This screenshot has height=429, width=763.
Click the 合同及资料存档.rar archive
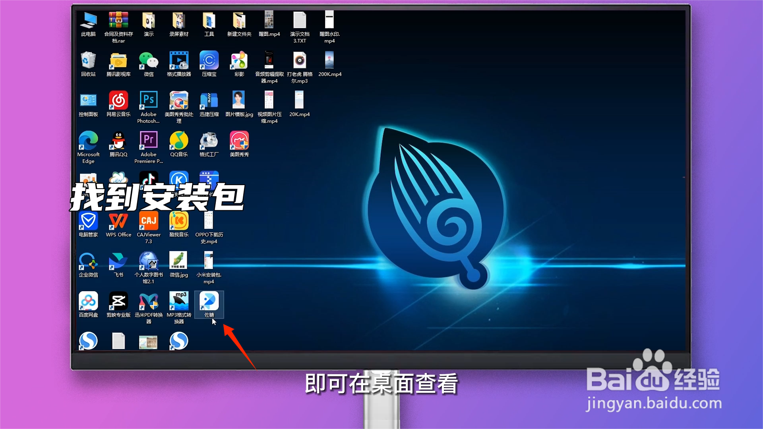(x=118, y=21)
